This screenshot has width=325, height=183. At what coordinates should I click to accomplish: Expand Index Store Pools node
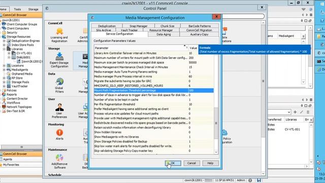tap(4, 45)
